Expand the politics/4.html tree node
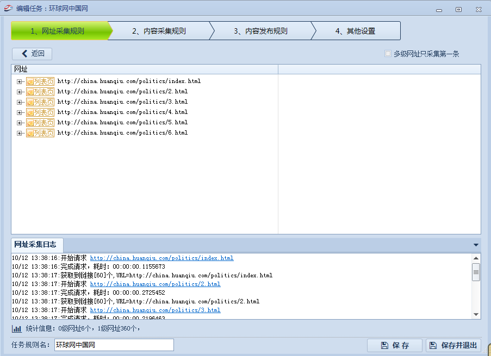 click(x=20, y=112)
